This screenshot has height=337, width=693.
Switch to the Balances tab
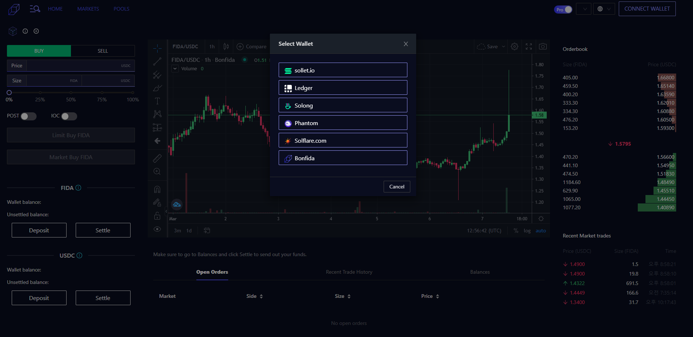(x=480, y=272)
